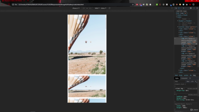The image size is (199, 112).
Task: Collapse the expanded third div column node
Action: 179,36
